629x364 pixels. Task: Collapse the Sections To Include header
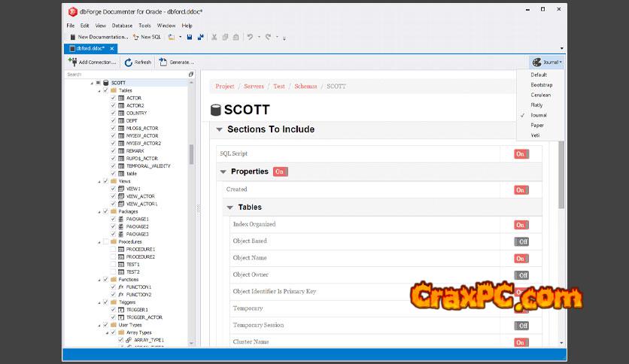point(220,129)
